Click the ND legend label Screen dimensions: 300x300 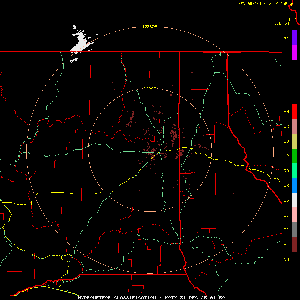pyautogui.click(x=286, y=260)
